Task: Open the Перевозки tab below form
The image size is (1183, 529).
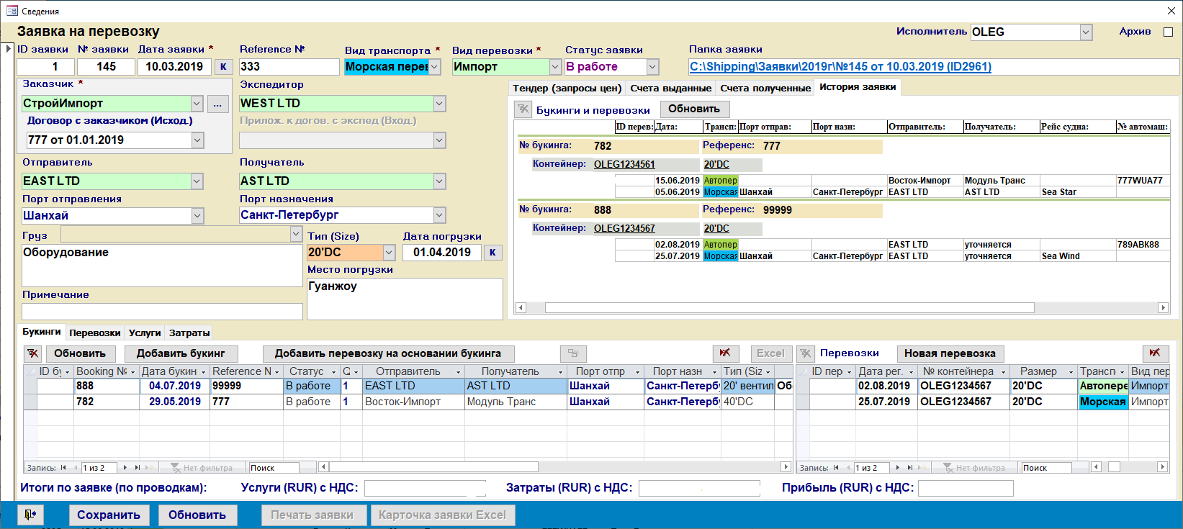Action: [x=94, y=333]
